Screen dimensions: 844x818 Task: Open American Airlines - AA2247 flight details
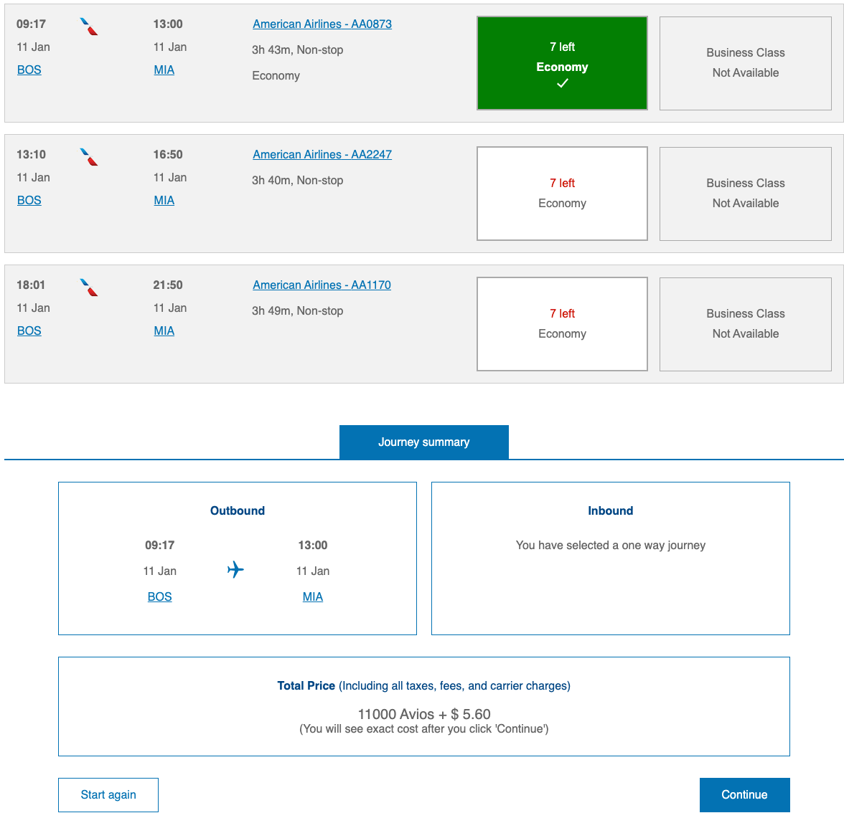click(322, 155)
